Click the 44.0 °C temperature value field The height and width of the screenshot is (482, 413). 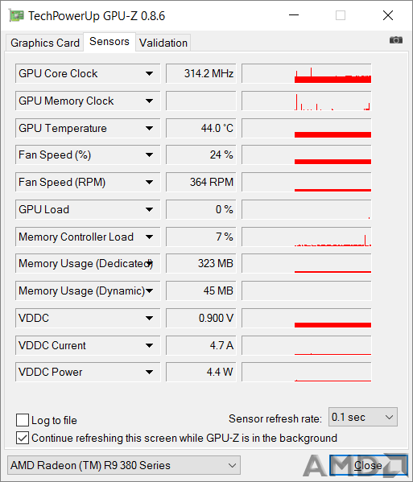pos(200,128)
